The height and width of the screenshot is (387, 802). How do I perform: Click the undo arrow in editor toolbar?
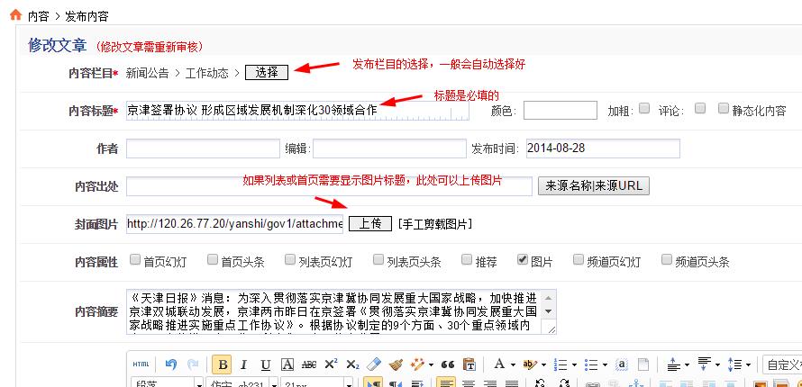tap(171, 364)
